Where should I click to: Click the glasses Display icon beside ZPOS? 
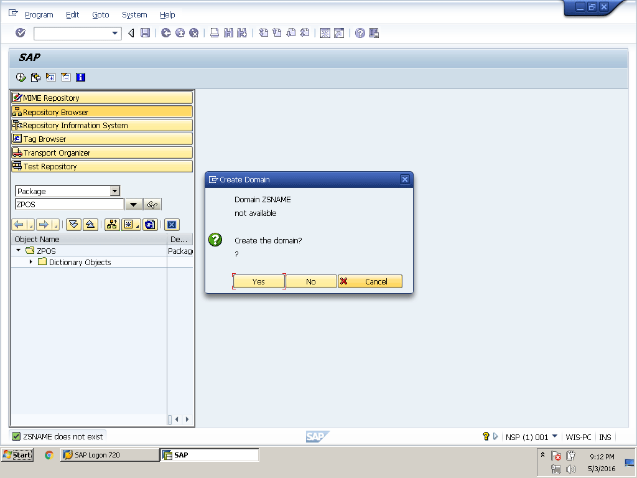coord(152,205)
